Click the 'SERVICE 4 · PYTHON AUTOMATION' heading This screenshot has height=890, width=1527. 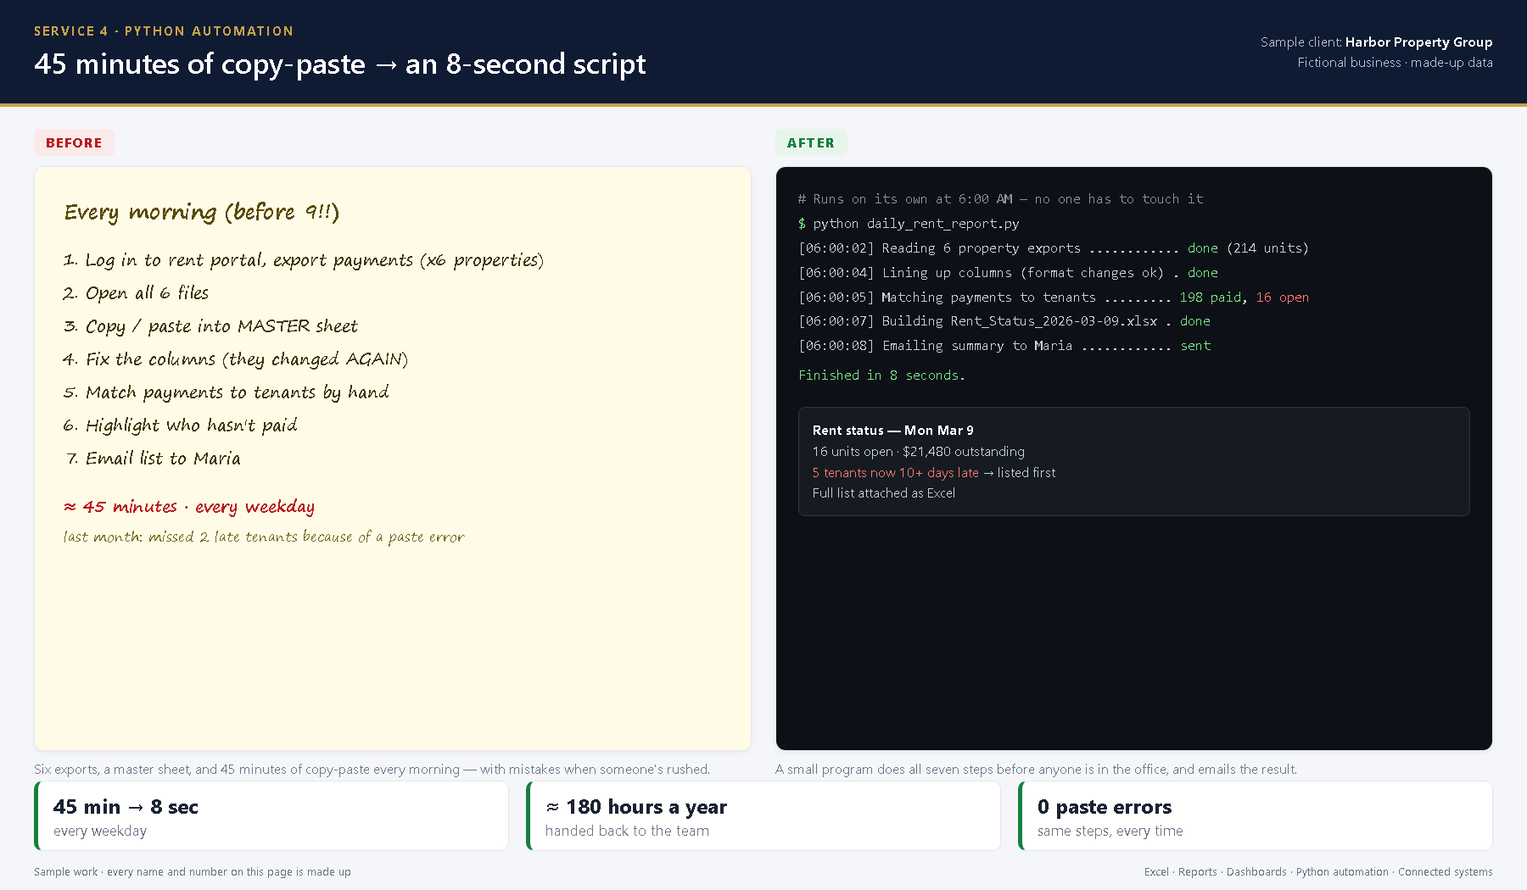tap(164, 31)
